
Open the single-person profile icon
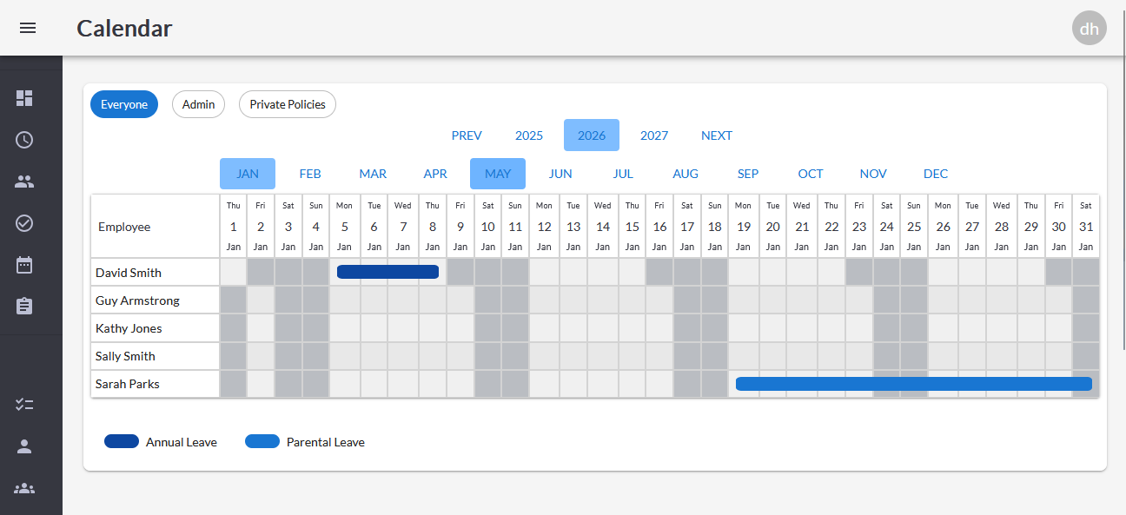pyautogui.click(x=24, y=446)
